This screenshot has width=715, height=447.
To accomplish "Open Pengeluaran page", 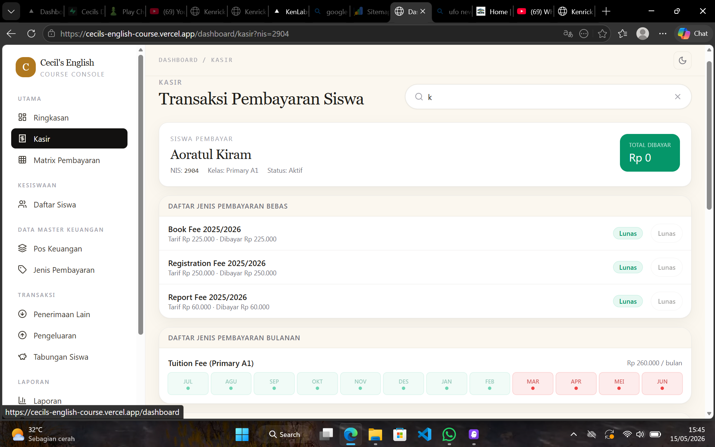I will tap(69, 335).
